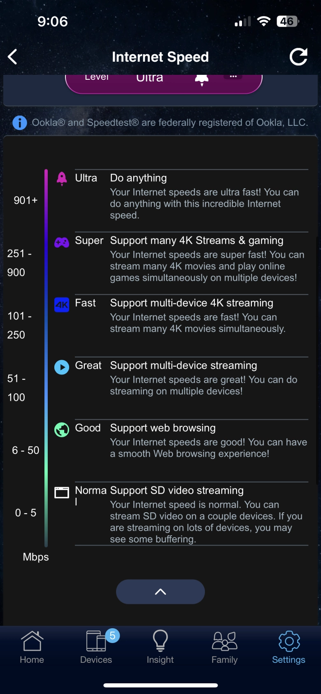Switch to the Insight tab
The width and height of the screenshot is (321, 694).
(160, 647)
